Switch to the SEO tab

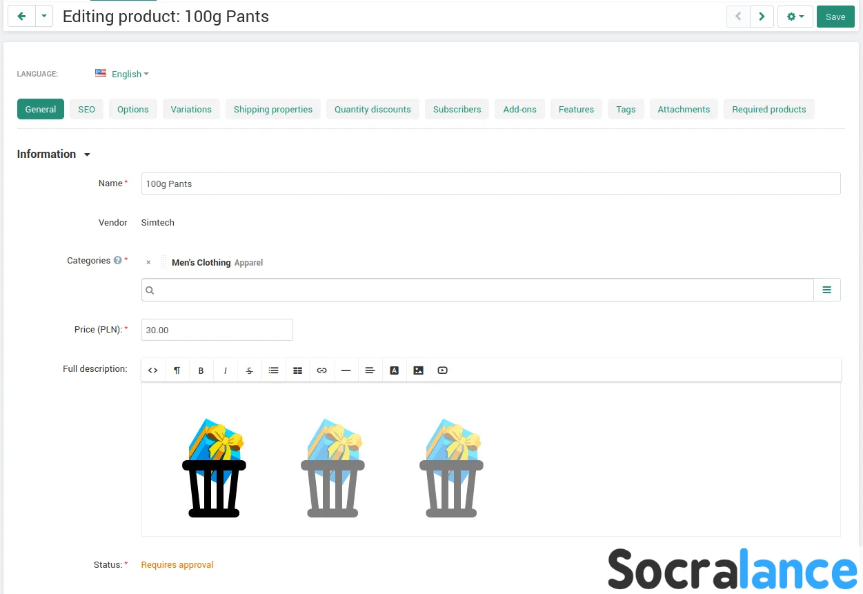[x=87, y=109]
